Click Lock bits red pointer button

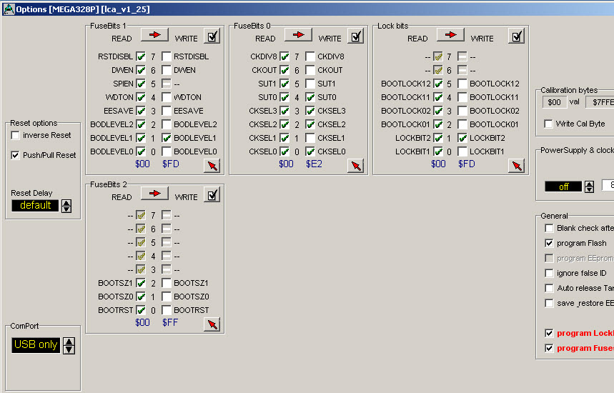pos(517,166)
